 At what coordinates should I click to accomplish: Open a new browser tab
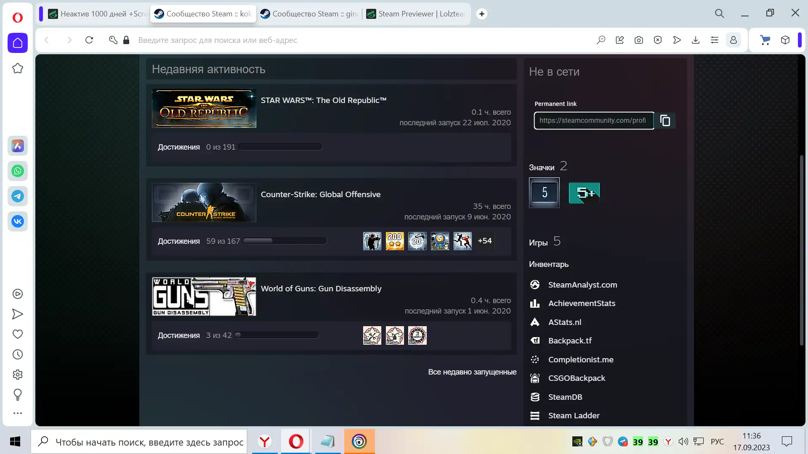tap(482, 14)
